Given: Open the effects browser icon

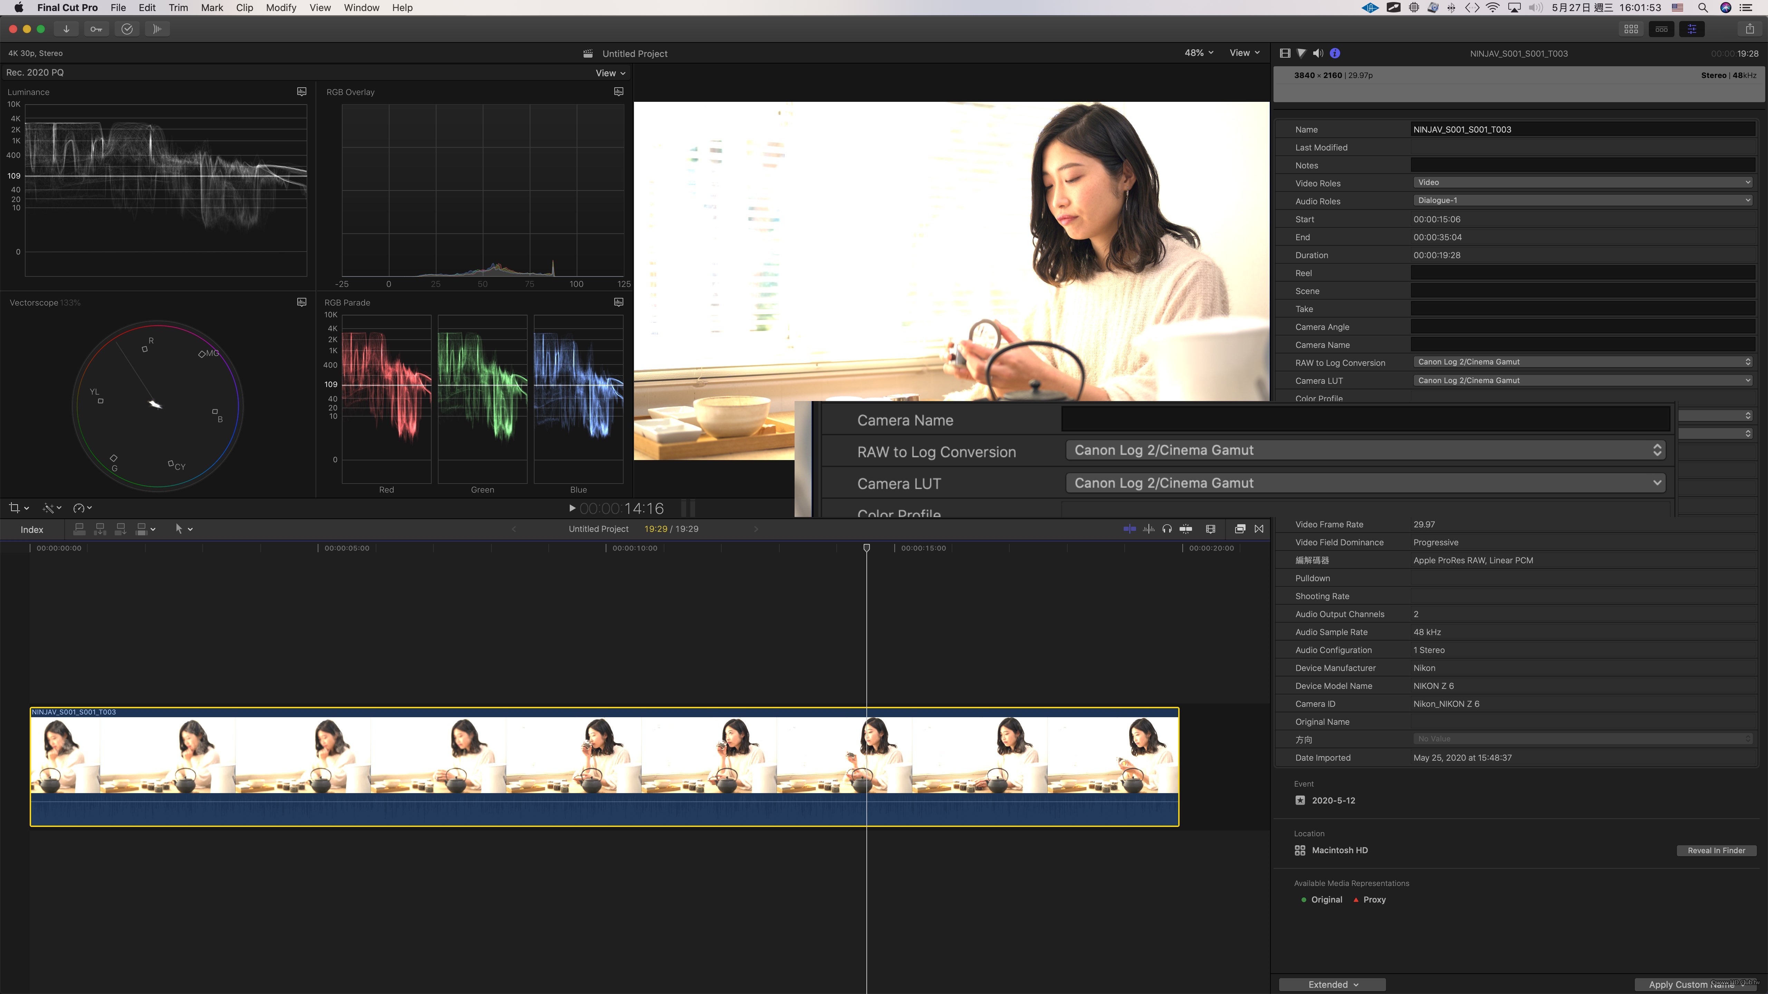Looking at the screenshot, I should pyautogui.click(x=1240, y=529).
